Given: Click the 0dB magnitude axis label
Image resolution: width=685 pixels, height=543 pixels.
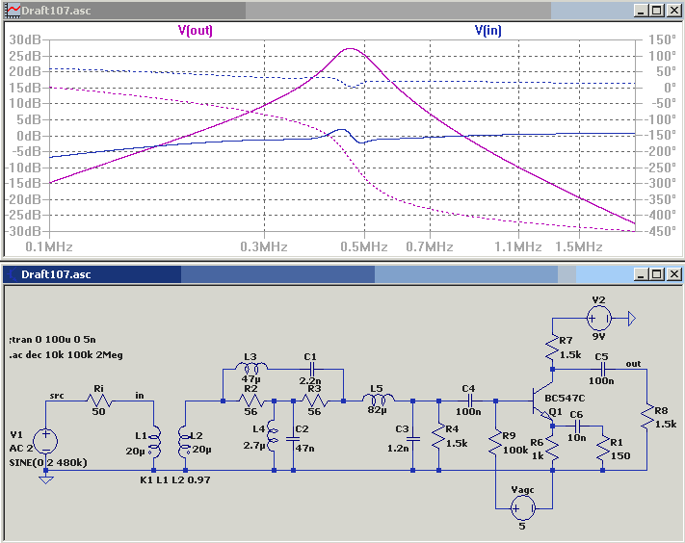Looking at the screenshot, I should coord(29,136).
